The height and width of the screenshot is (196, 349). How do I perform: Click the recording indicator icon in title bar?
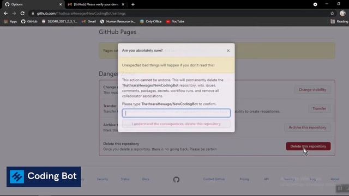coord(315,4)
